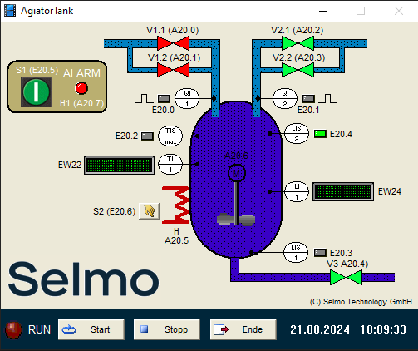Click the red heater coil H A20.5
This screenshot has width=418, height=351.
(x=176, y=205)
